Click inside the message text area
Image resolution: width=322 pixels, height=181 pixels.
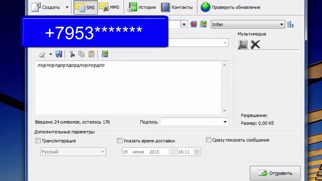click(128, 88)
